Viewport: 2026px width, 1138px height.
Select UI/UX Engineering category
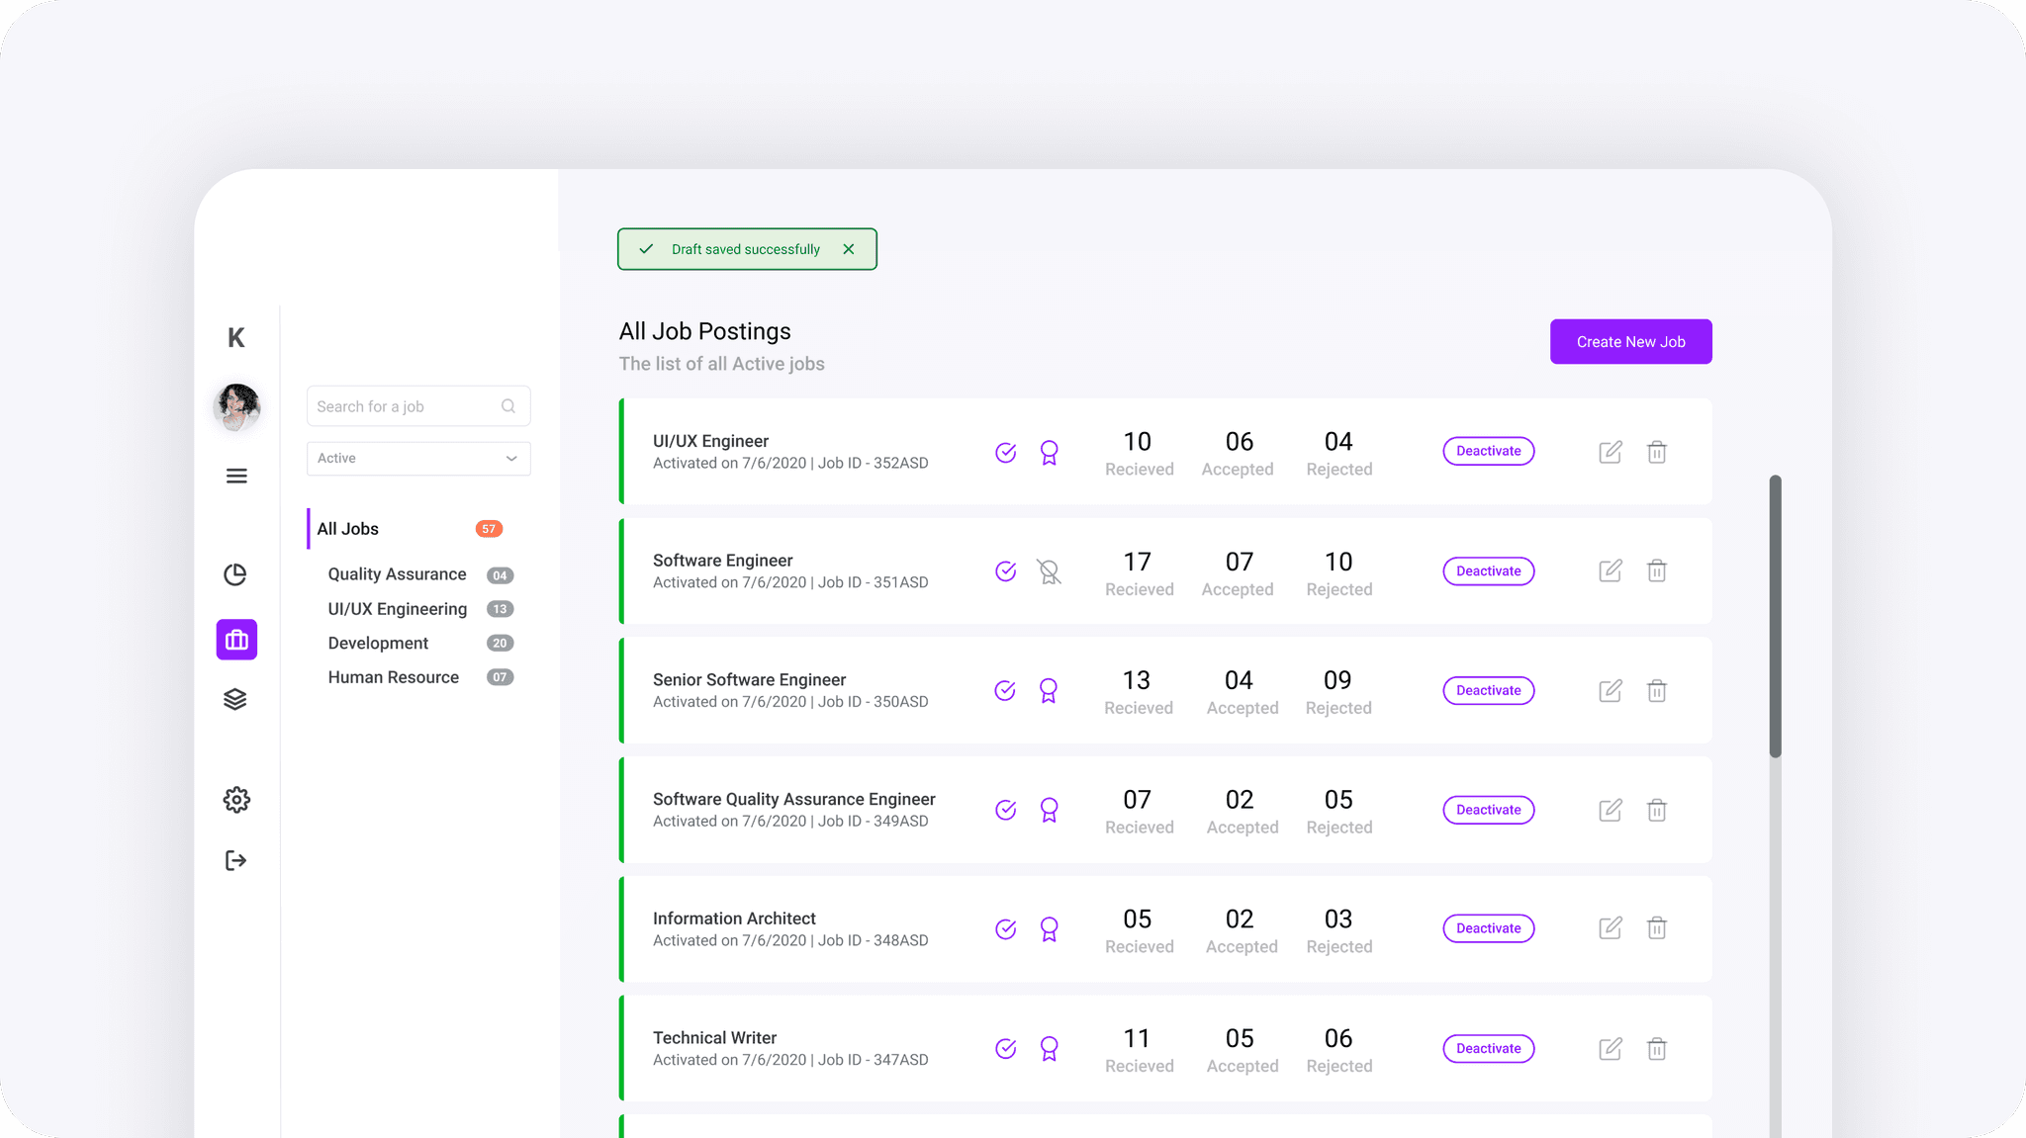398,609
